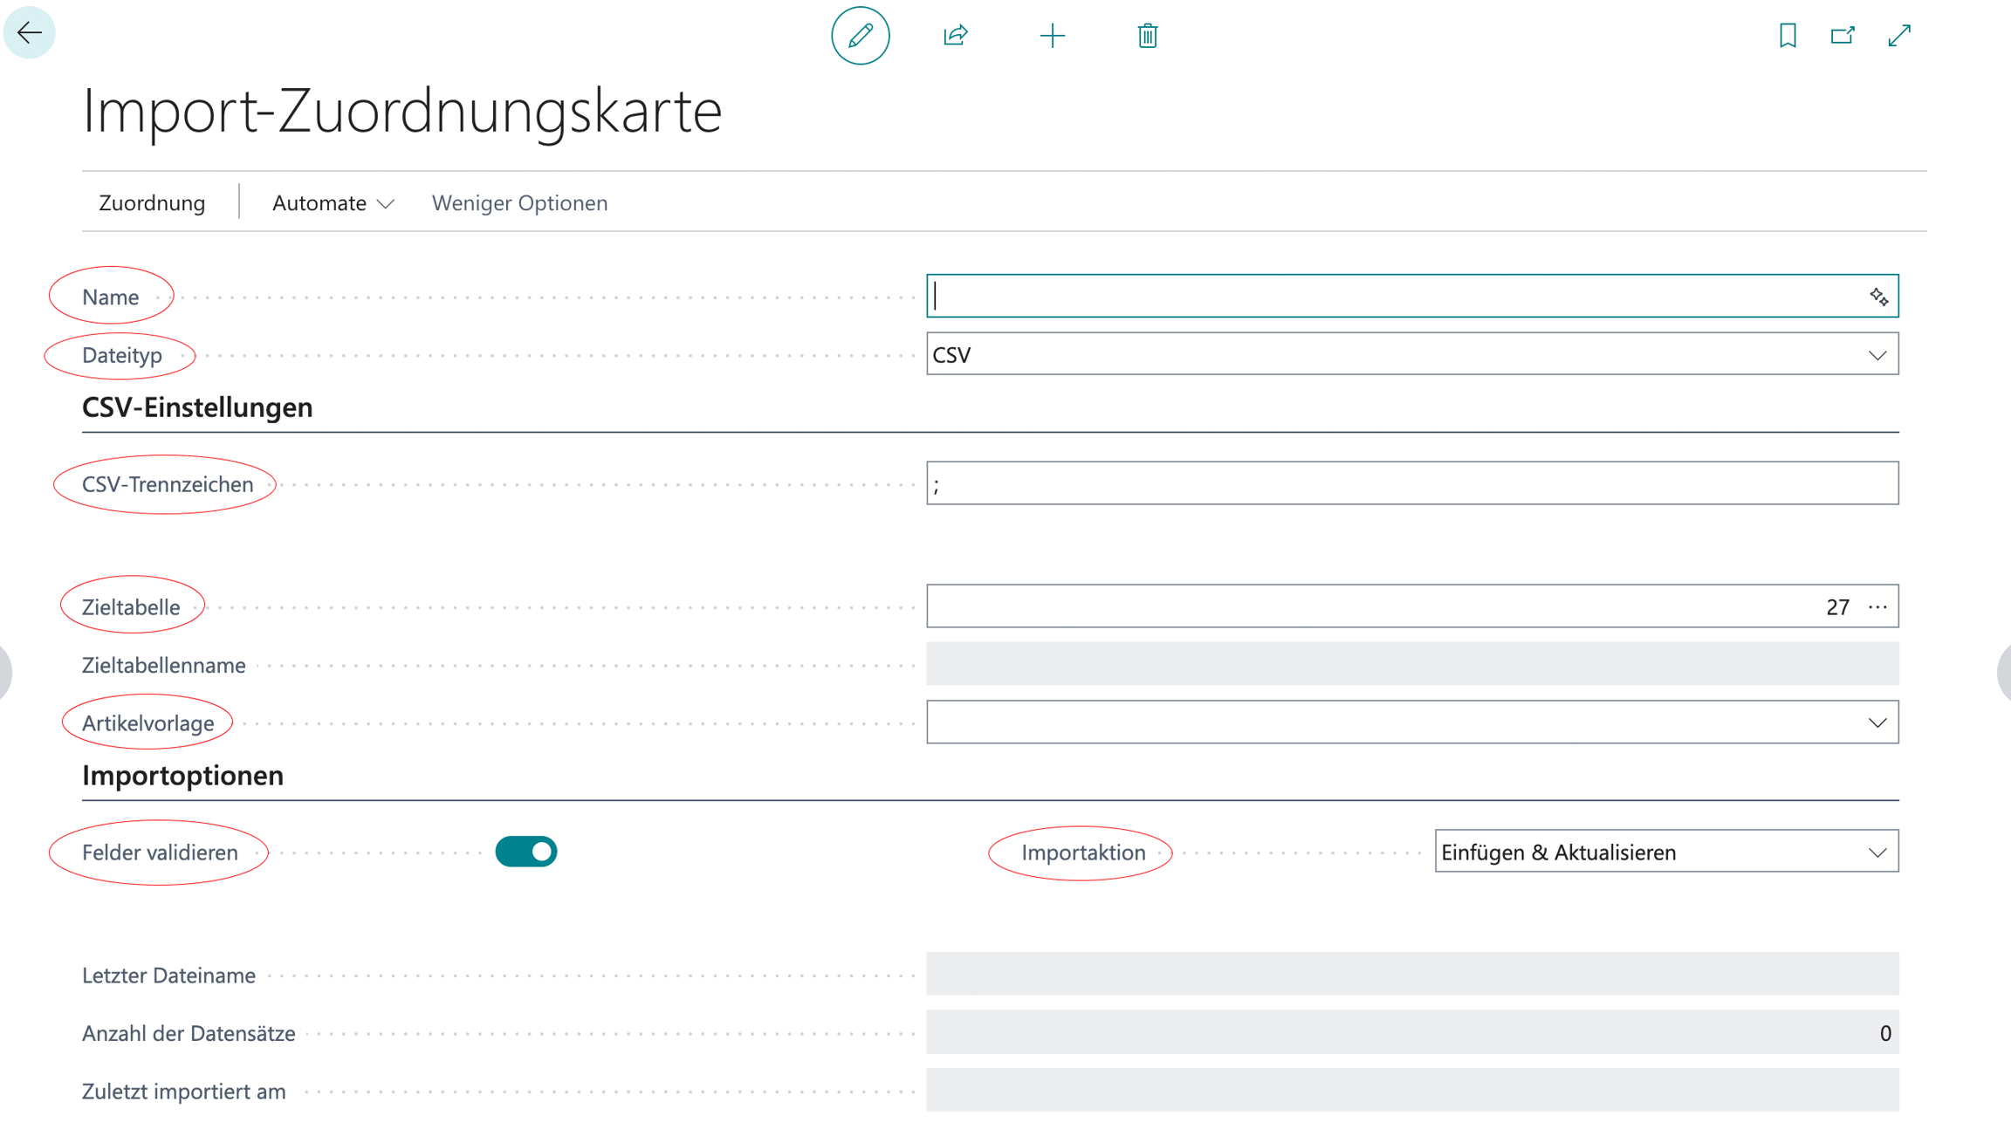The image size is (2011, 1143).
Task: Click the Dateityp field label
Action: [122, 355]
